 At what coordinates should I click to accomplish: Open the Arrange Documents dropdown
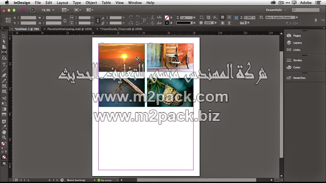click(90, 10)
